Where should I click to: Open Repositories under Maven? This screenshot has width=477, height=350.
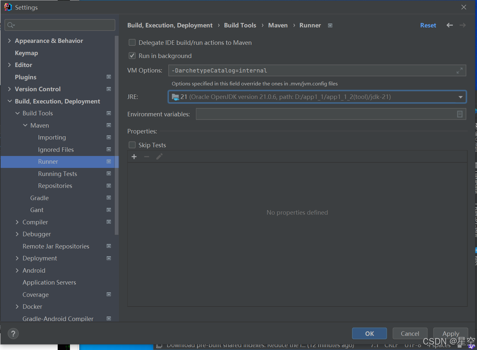pyautogui.click(x=55, y=186)
